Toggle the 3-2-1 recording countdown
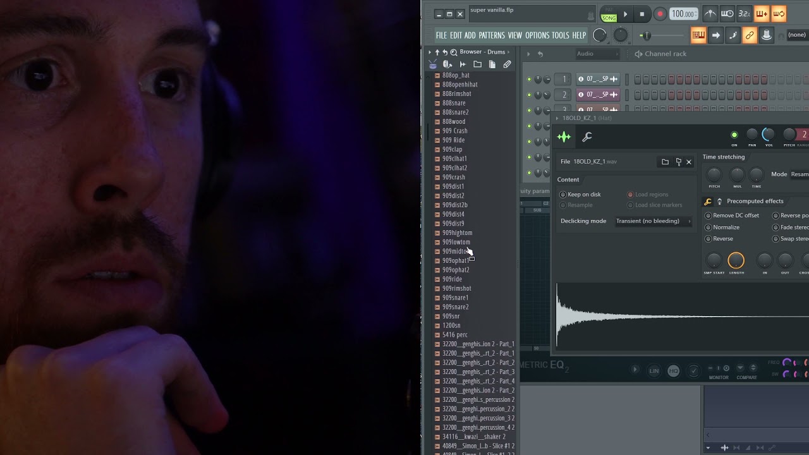 pos(745,14)
